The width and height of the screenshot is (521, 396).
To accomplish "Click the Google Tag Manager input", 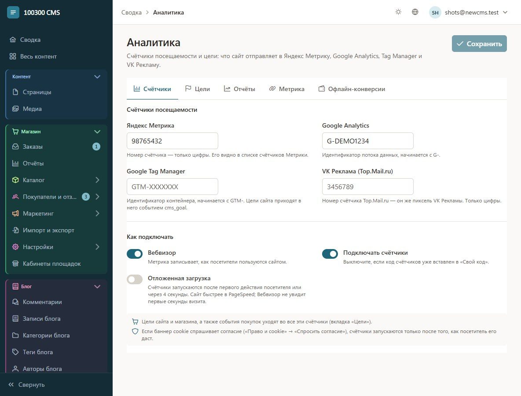I will [x=172, y=187].
